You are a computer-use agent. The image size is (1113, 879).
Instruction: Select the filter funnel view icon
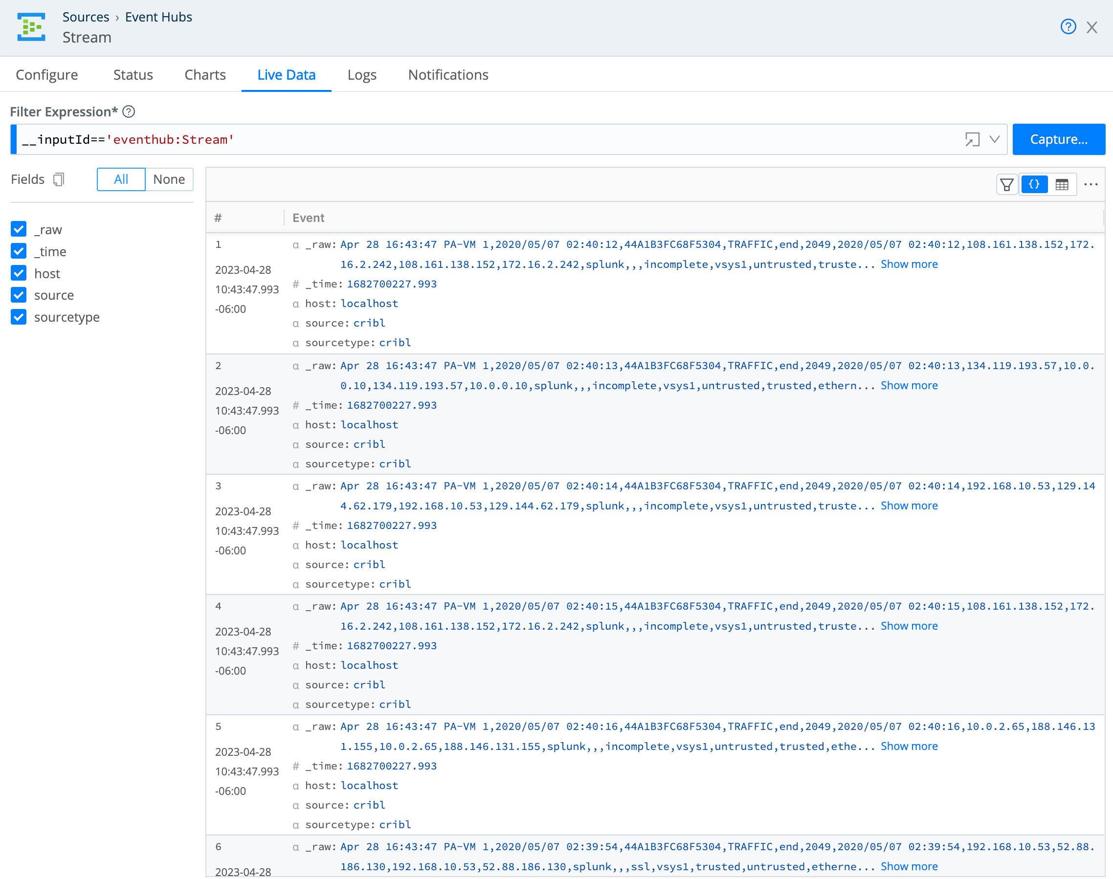(1007, 184)
